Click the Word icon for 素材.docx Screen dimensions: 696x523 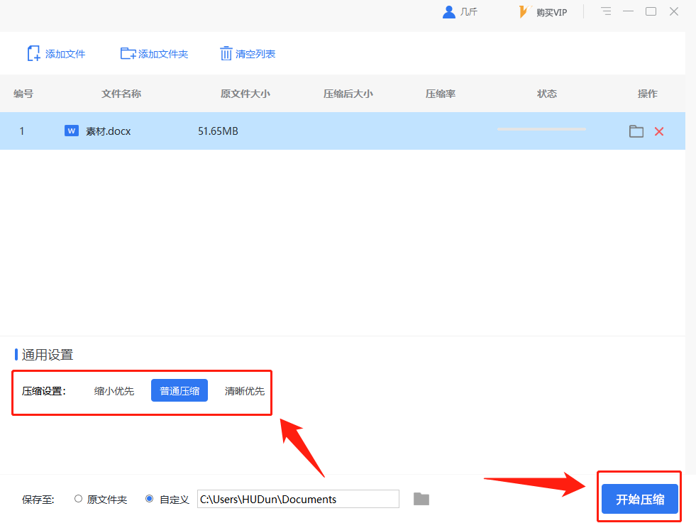(72, 131)
